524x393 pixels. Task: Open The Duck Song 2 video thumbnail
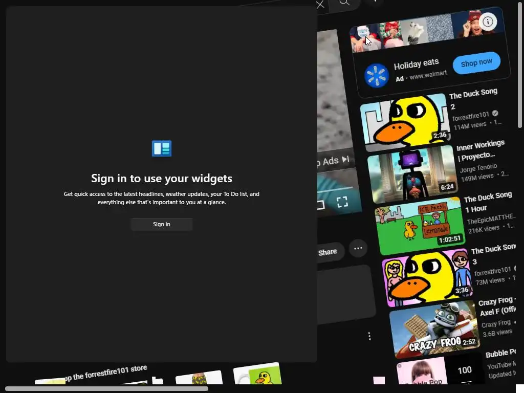click(405, 122)
